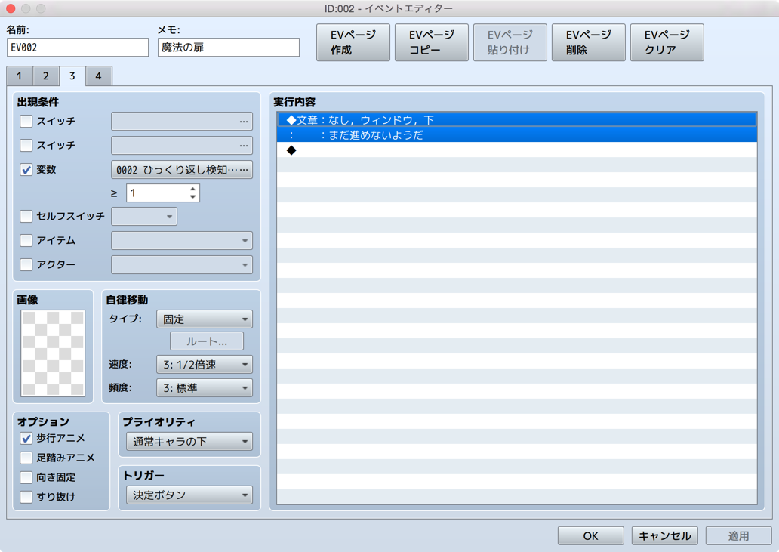
Task: Click the empty 画像 image selection box
Action: 53,350
